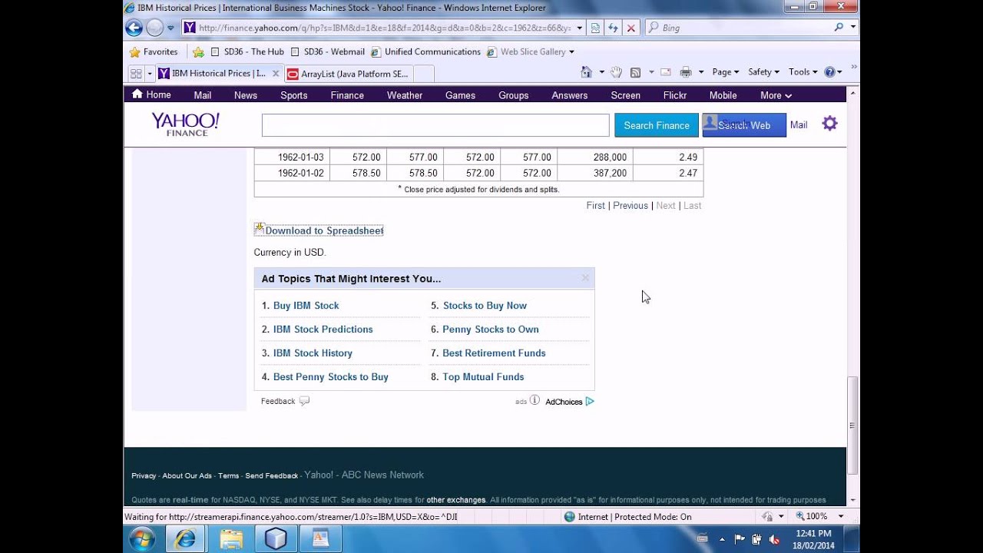Click the Print icon in command bar

[x=685, y=72]
